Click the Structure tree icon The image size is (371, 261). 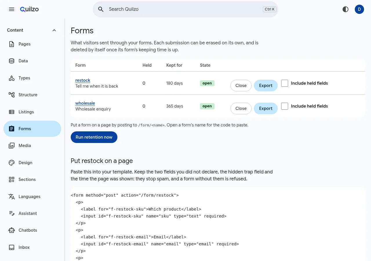[x=12, y=95]
